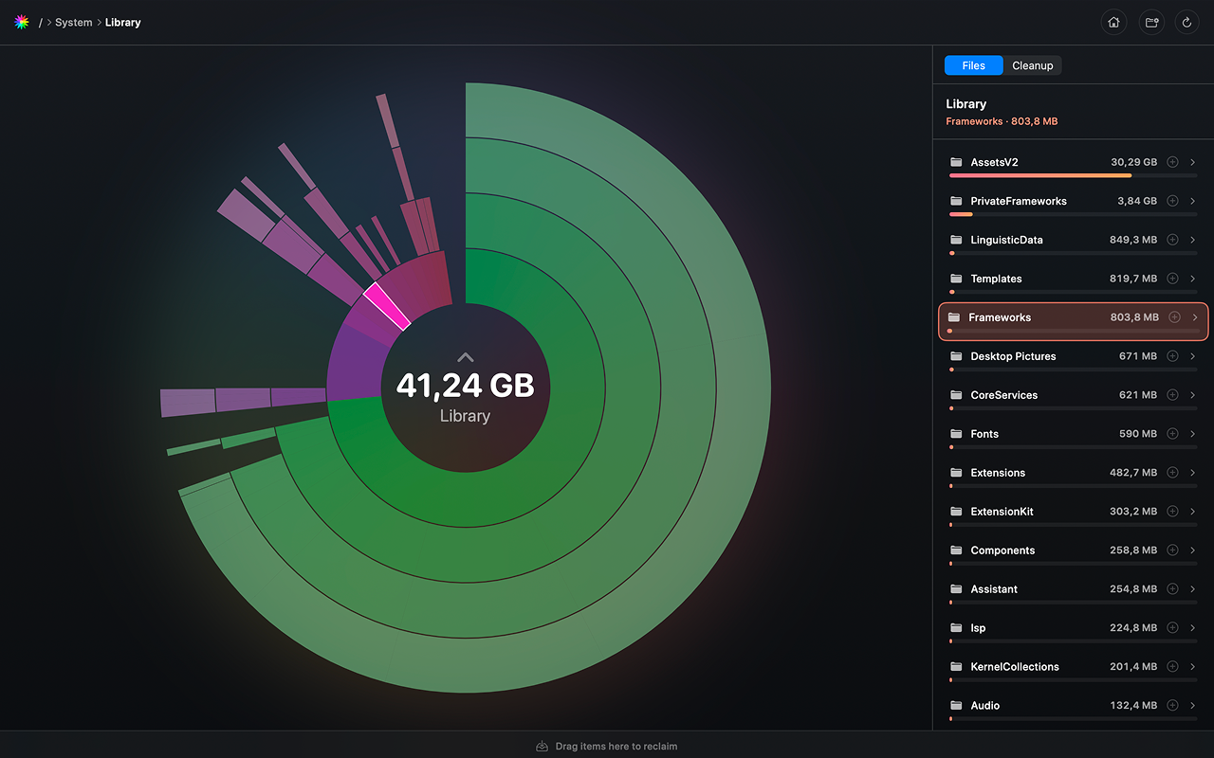Click the 849,3 MB size value
Screen dimensions: 1214x758
pos(1133,240)
